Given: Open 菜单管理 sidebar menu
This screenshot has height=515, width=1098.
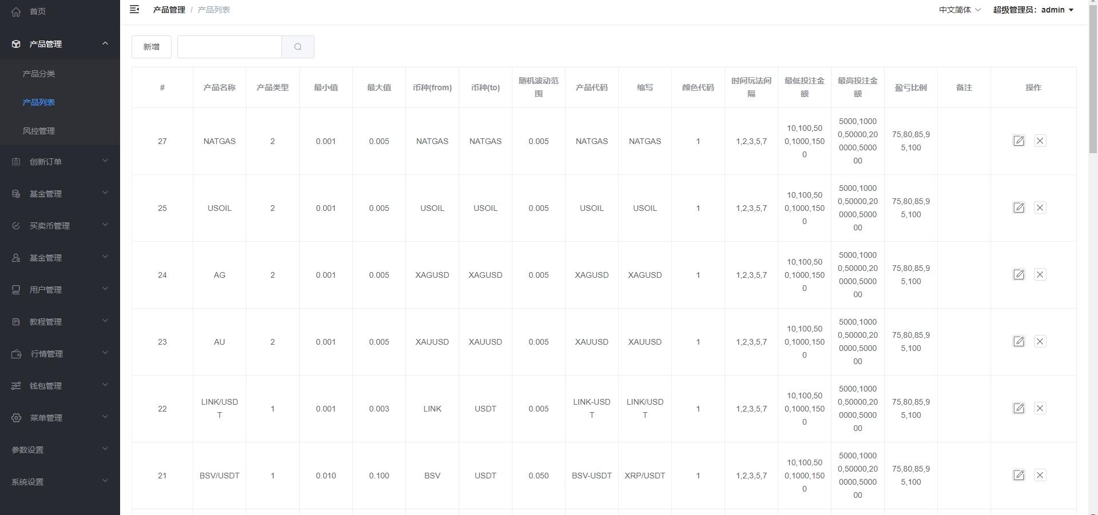Looking at the screenshot, I should point(60,418).
